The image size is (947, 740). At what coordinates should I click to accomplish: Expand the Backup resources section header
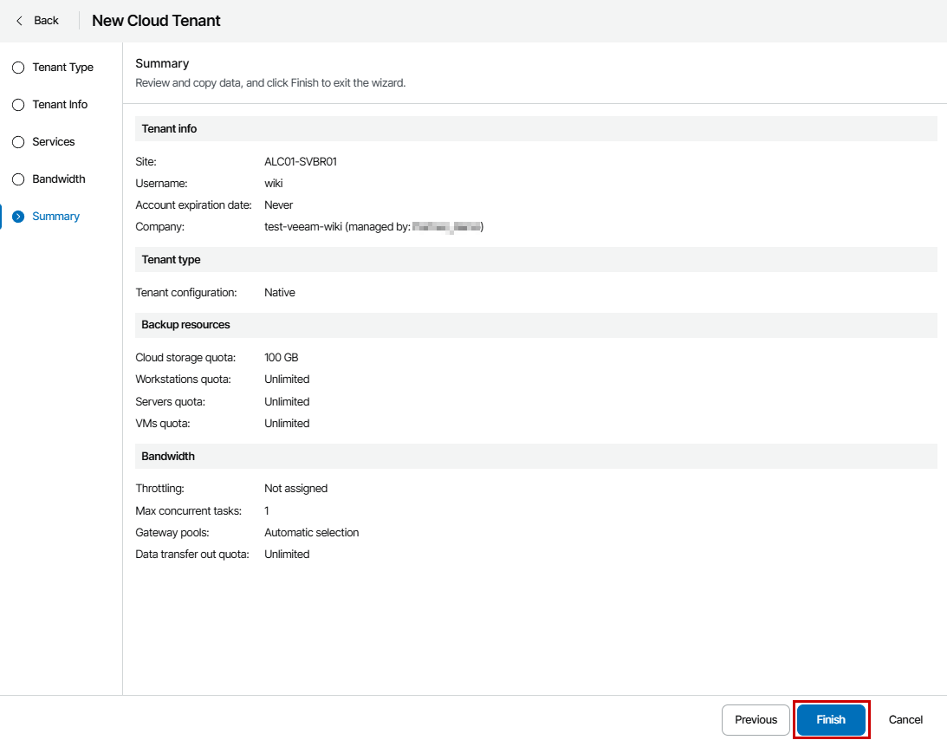(x=185, y=325)
